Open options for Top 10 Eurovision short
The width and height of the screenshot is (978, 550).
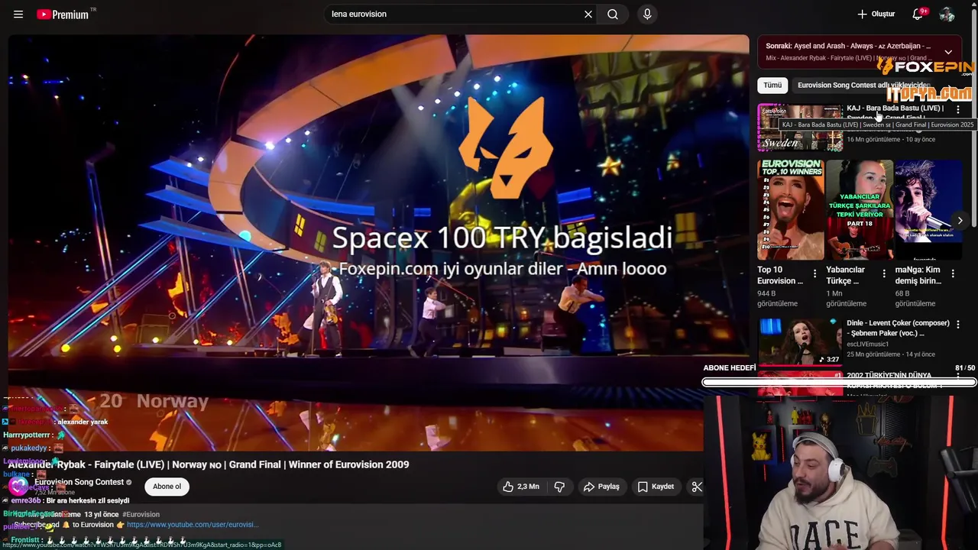[x=814, y=273]
